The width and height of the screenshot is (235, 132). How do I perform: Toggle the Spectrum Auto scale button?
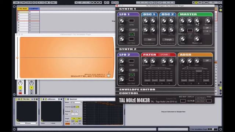tap(68, 124)
